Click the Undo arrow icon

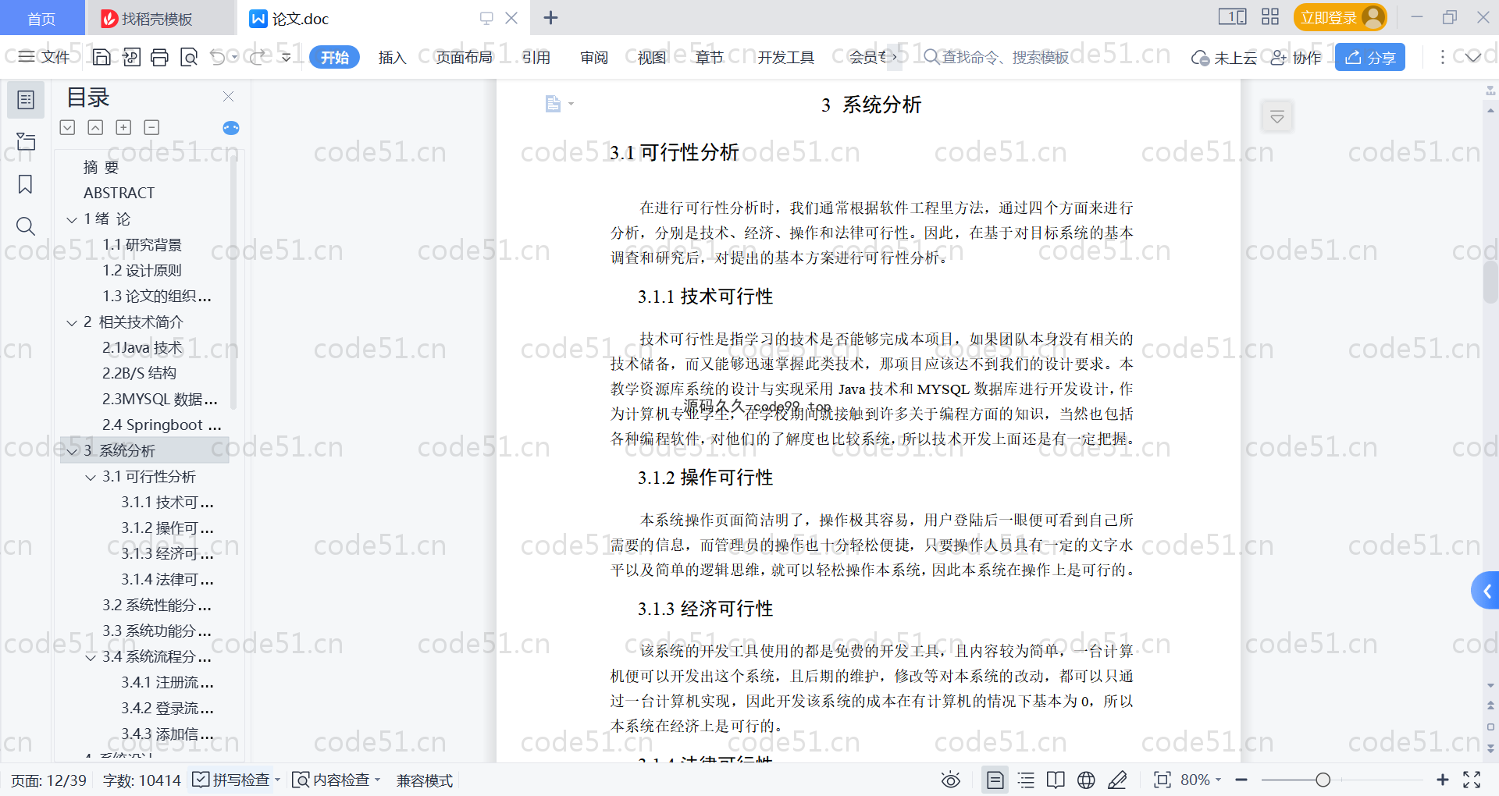(x=218, y=57)
